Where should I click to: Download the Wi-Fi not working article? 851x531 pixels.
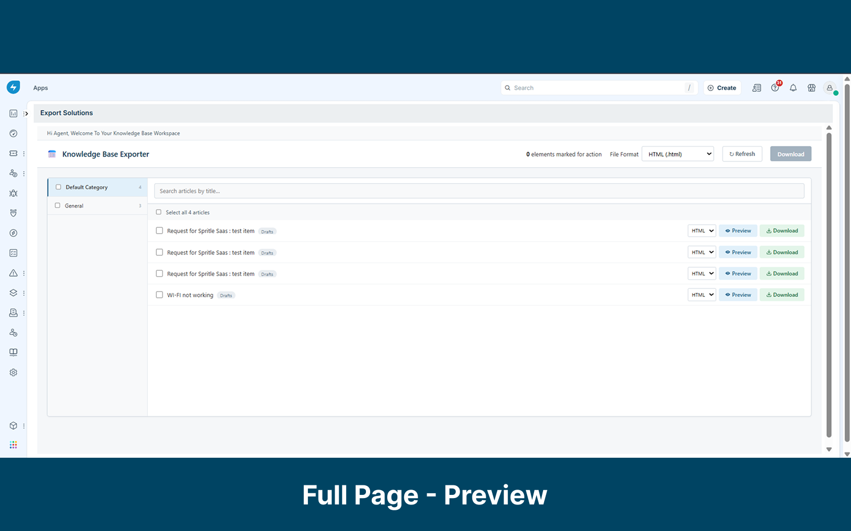coord(782,295)
